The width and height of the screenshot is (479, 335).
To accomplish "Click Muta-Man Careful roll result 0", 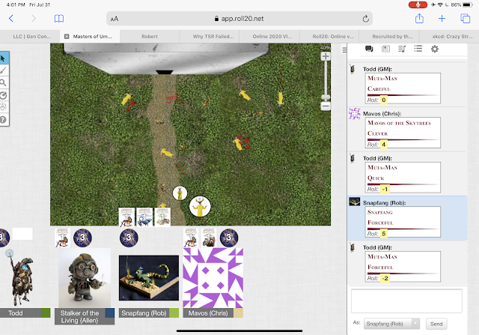I will pos(384,100).
